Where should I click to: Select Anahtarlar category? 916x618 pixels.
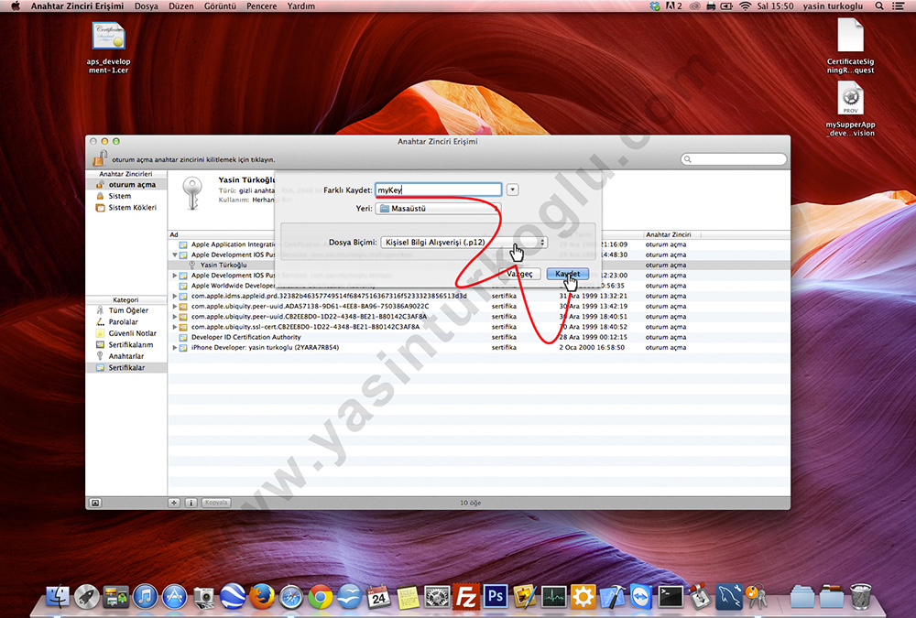point(126,356)
